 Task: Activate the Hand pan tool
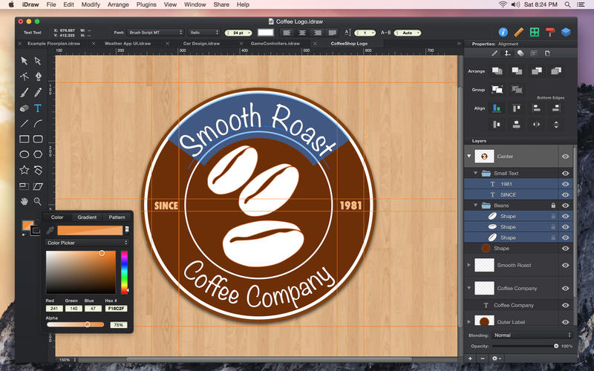tap(24, 201)
